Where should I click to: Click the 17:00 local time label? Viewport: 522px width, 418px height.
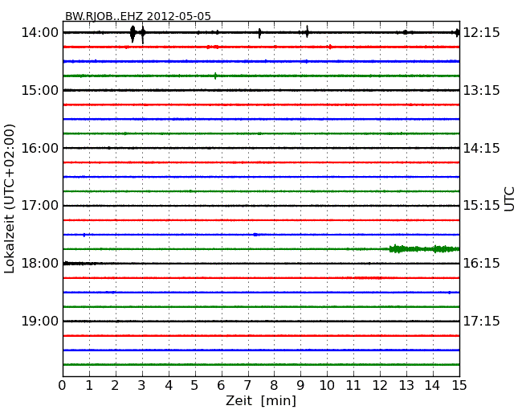coord(39,205)
